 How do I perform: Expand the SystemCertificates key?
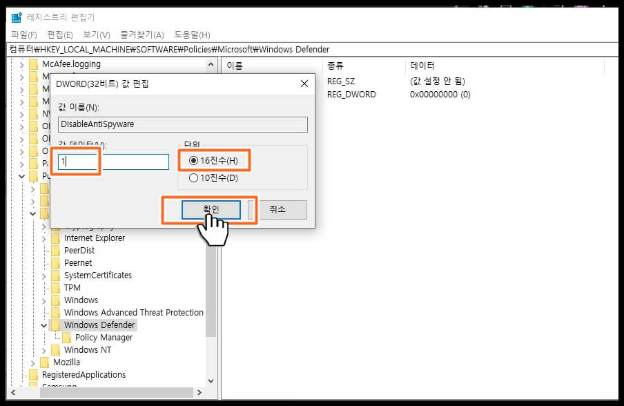[x=44, y=275]
